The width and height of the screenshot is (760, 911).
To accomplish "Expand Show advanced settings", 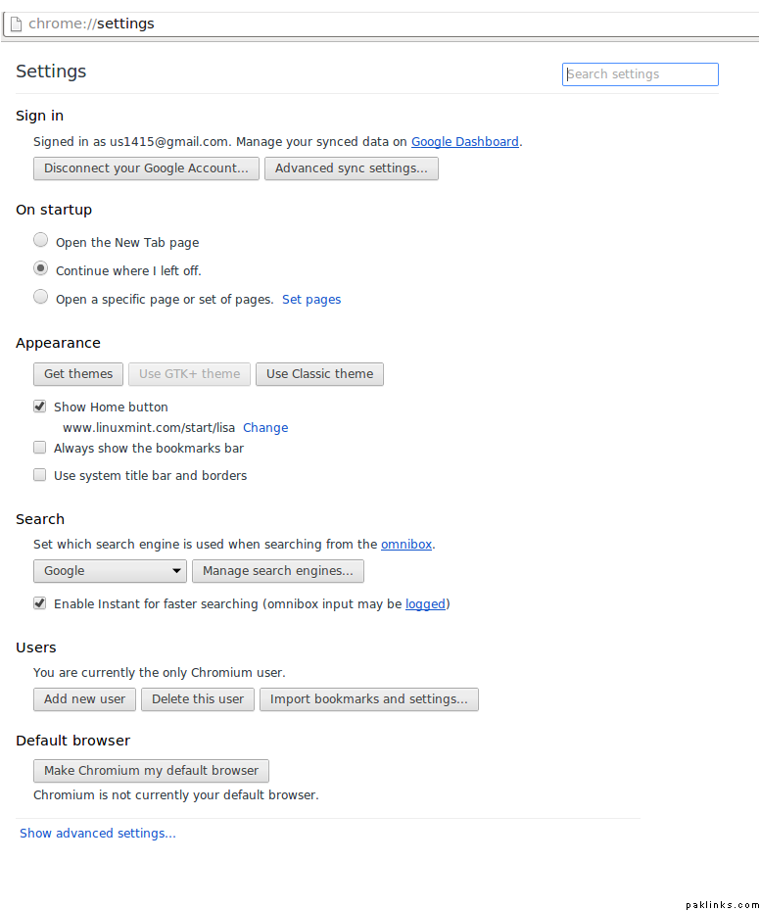I will [98, 834].
